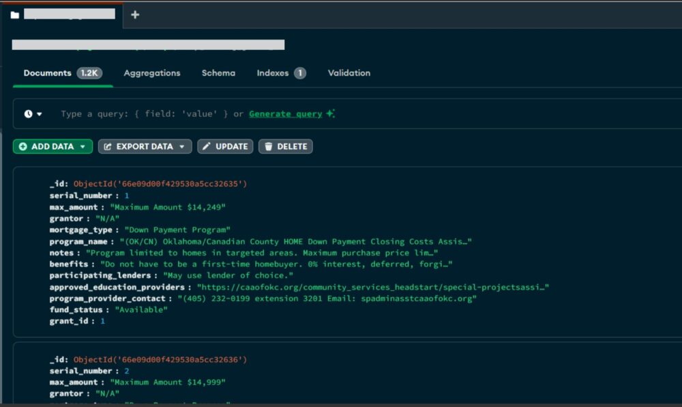Click the sparkle icon beside Generate query
This screenshot has height=407, width=682.
pyautogui.click(x=330, y=113)
